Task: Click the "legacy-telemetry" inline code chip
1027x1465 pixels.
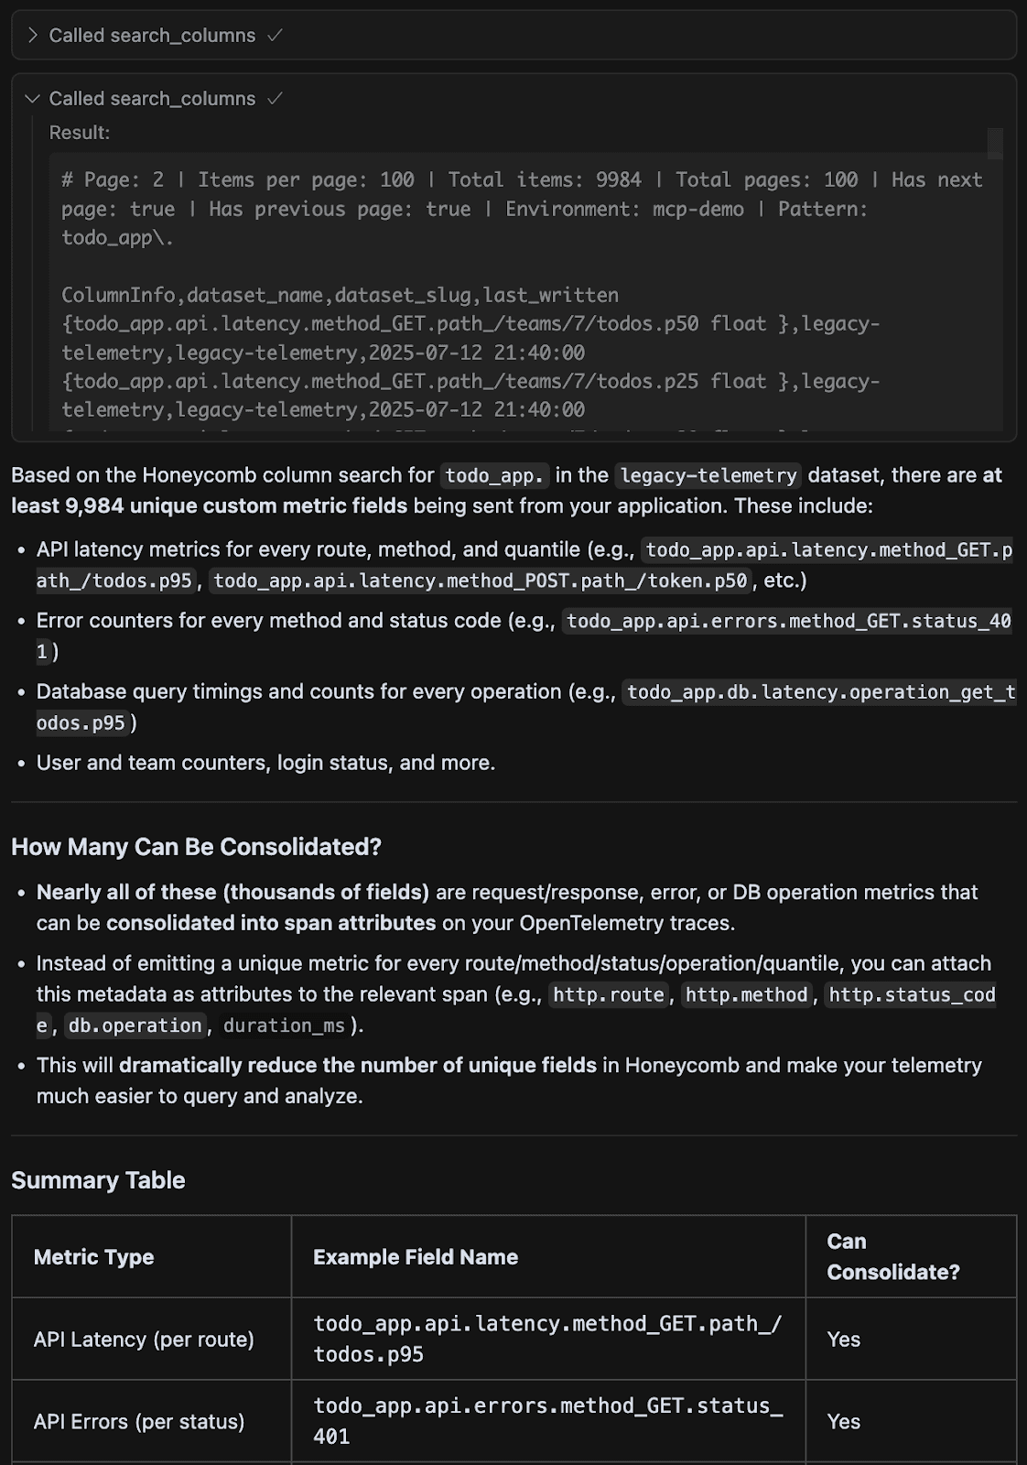Action: click(708, 475)
